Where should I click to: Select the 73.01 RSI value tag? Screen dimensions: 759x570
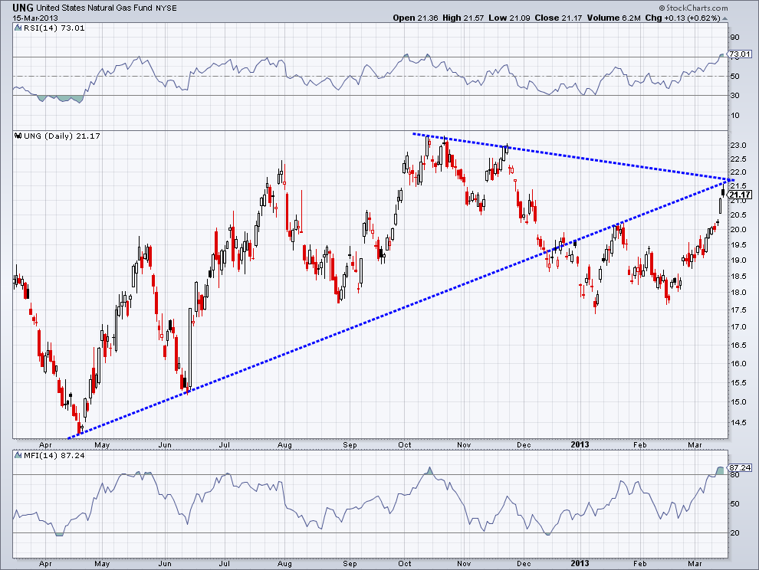tap(738, 54)
